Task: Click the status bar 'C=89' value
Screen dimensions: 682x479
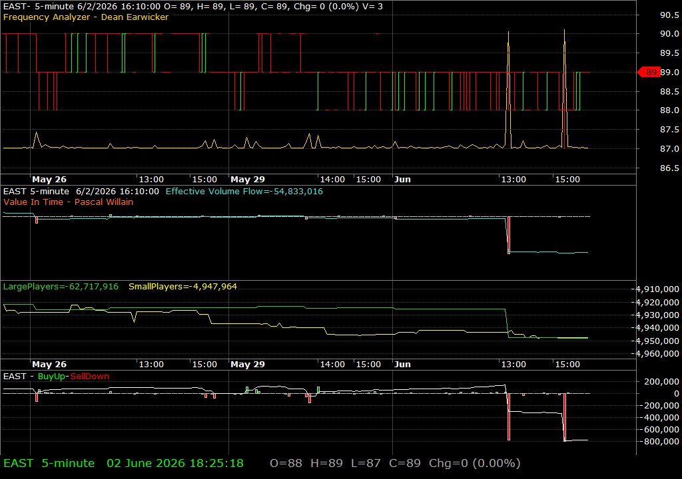Action: coord(405,463)
